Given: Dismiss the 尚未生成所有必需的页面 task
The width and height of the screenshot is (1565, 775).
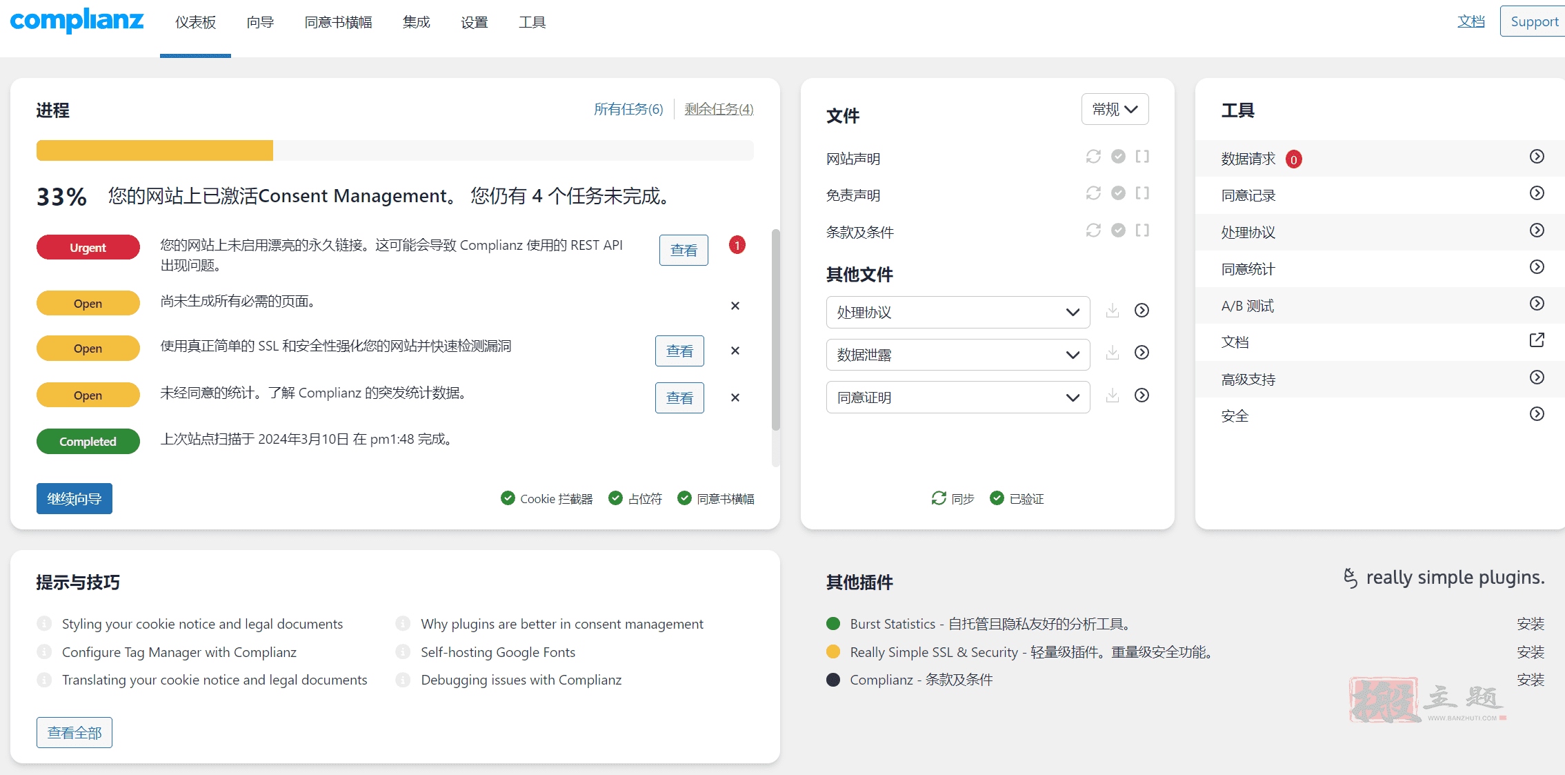Looking at the screenshot, I should click(x=735, y=306).
